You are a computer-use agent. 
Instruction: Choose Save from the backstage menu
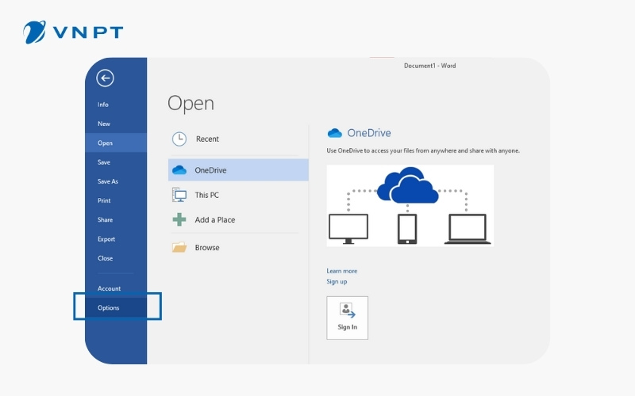coord(104,162)
